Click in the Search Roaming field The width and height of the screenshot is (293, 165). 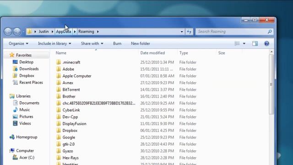pyautogui.click(x=232, y=32)
